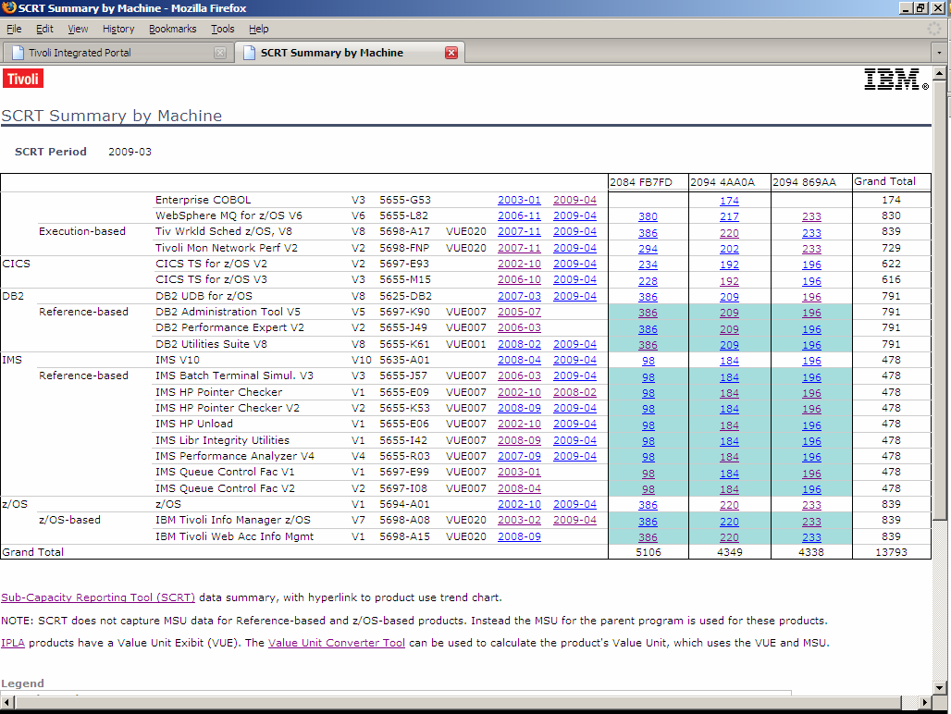Click WebSphere MQ value 380 link
Screen dimensions: 951x714
click(648, 216)
